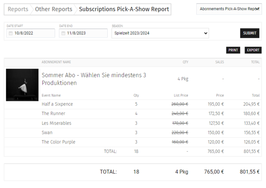Select Subscriptions Pick-A-Show Report breadcrumb

[124, 9]
